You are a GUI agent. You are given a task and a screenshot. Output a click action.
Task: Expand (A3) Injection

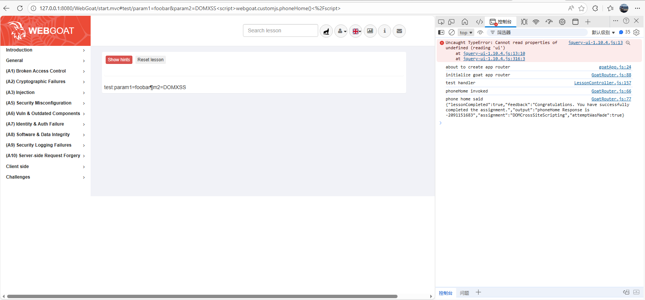[x=46, y=92]
